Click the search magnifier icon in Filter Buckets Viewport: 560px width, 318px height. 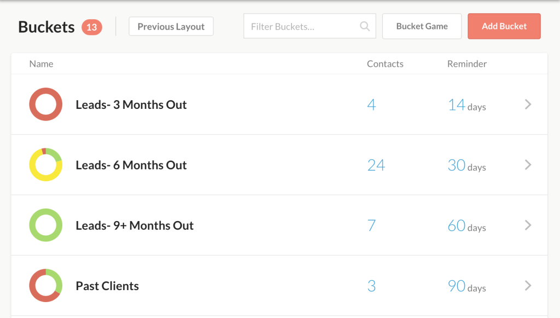pyautogui.click(x=365, y=26)
